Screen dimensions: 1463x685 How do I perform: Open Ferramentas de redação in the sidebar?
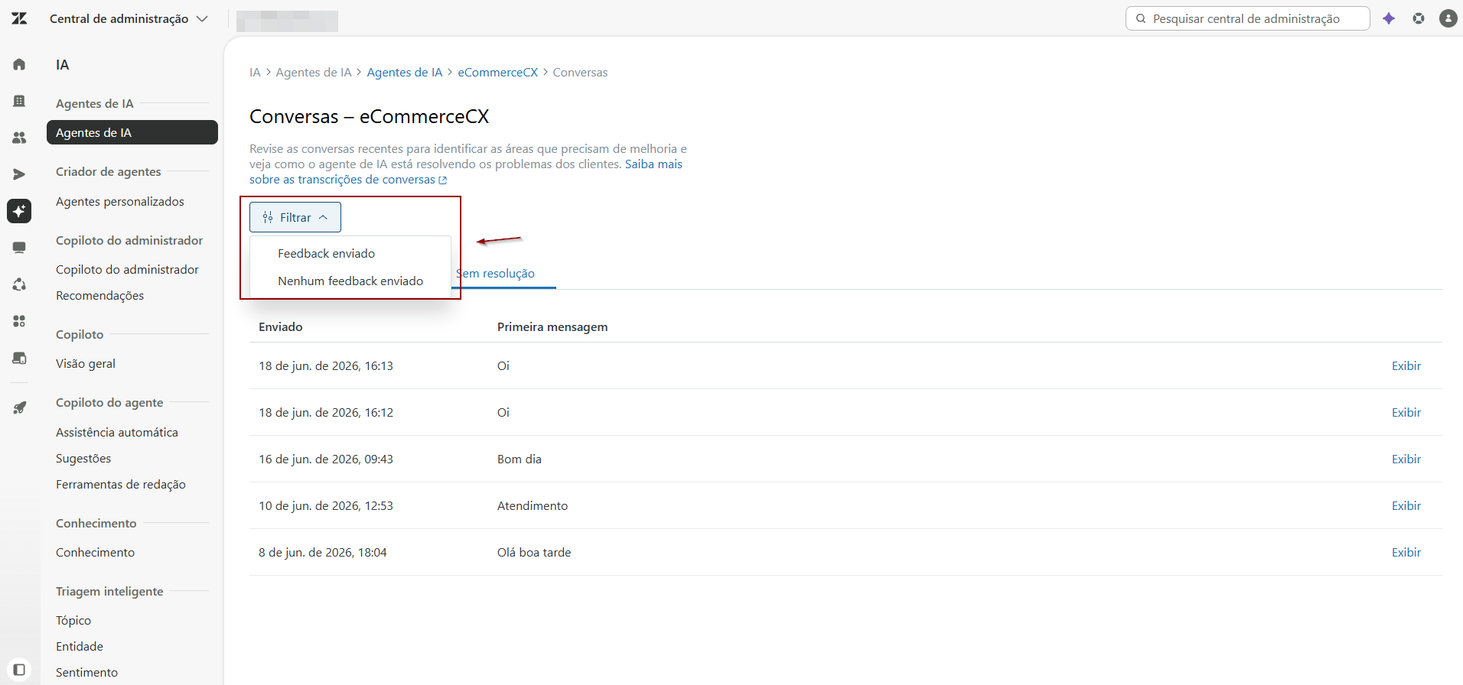(121, 484)
